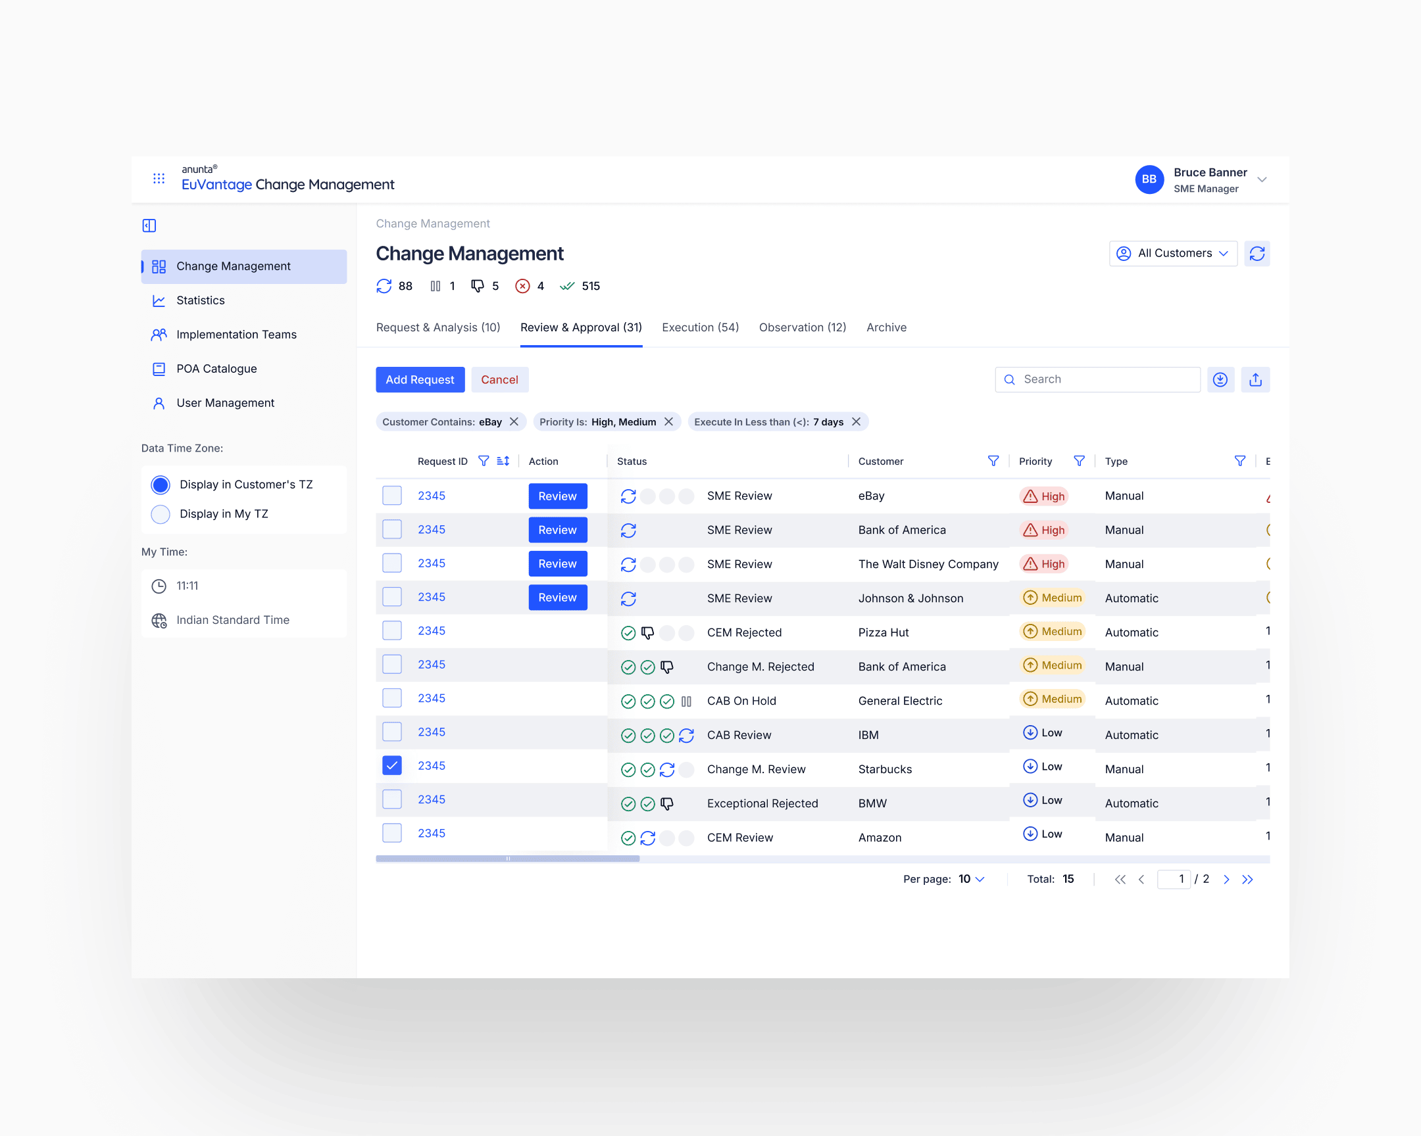Click the app launcher grid icon

(x=159, y=178)
